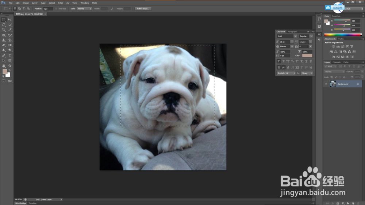Select the Eyedropper tool
Viewport: 365px width, 205px height.
click(x=10, y=30)
